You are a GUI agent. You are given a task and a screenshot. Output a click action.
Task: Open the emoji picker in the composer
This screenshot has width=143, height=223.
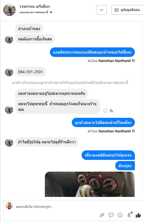click(x=120, y=215)
